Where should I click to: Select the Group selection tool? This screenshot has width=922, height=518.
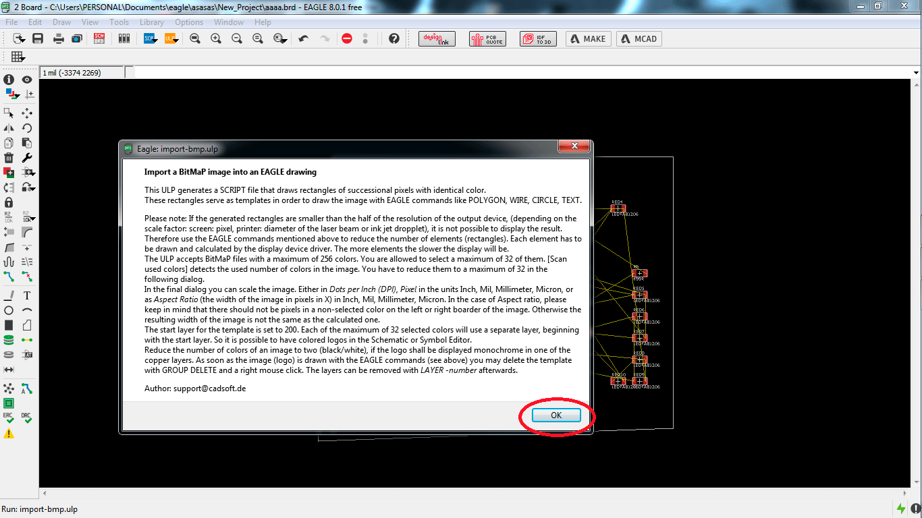coord(9,113)
